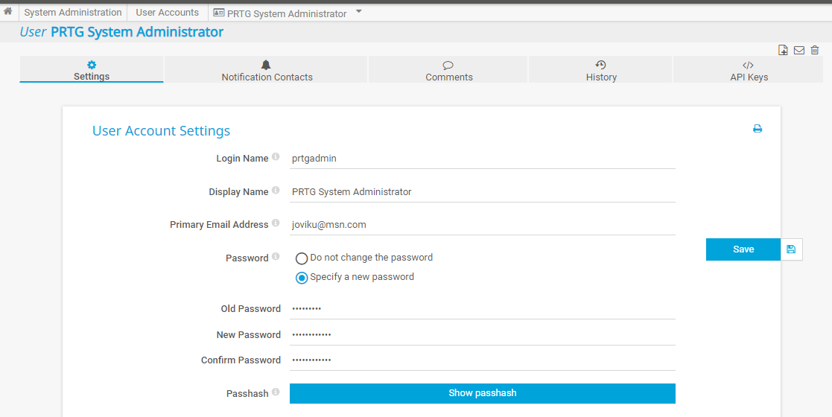Image resolution: width=832 pixels, height=417 pixels.
Task: Switch to the Settings tab
Action: tap(92, 69)
